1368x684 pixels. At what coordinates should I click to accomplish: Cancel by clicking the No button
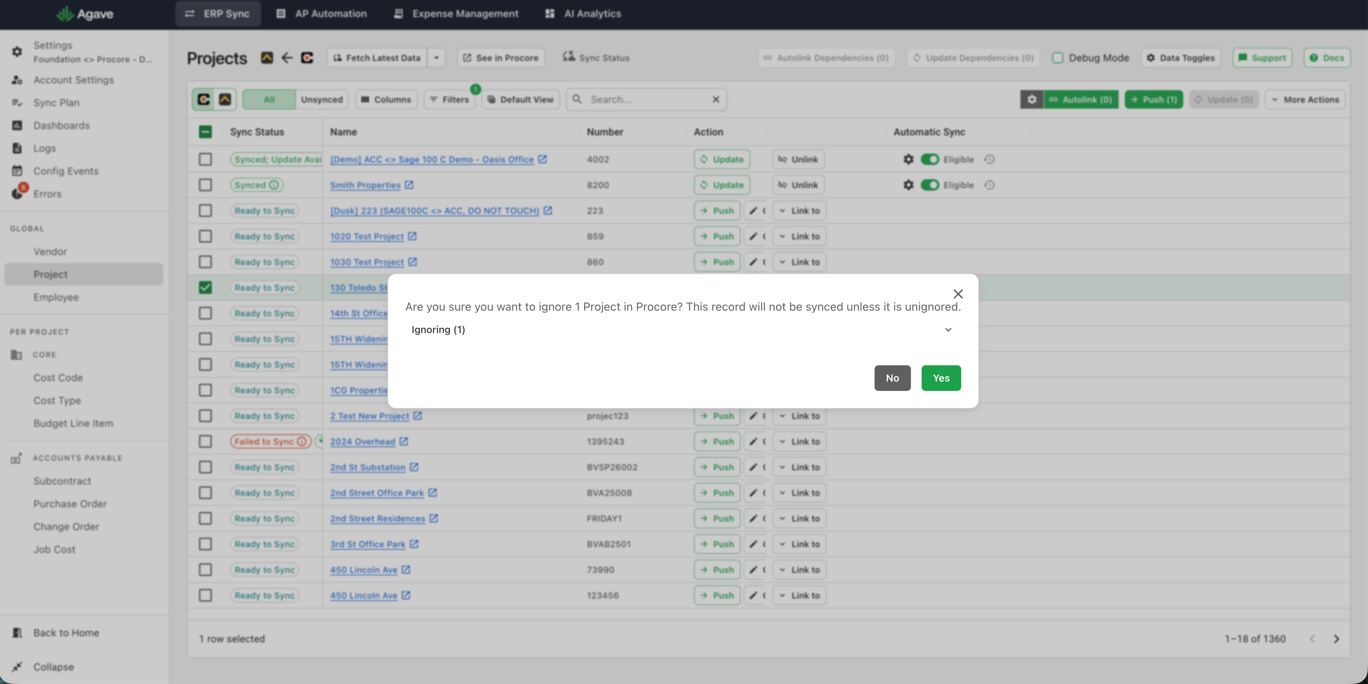[x=892, y=378]
